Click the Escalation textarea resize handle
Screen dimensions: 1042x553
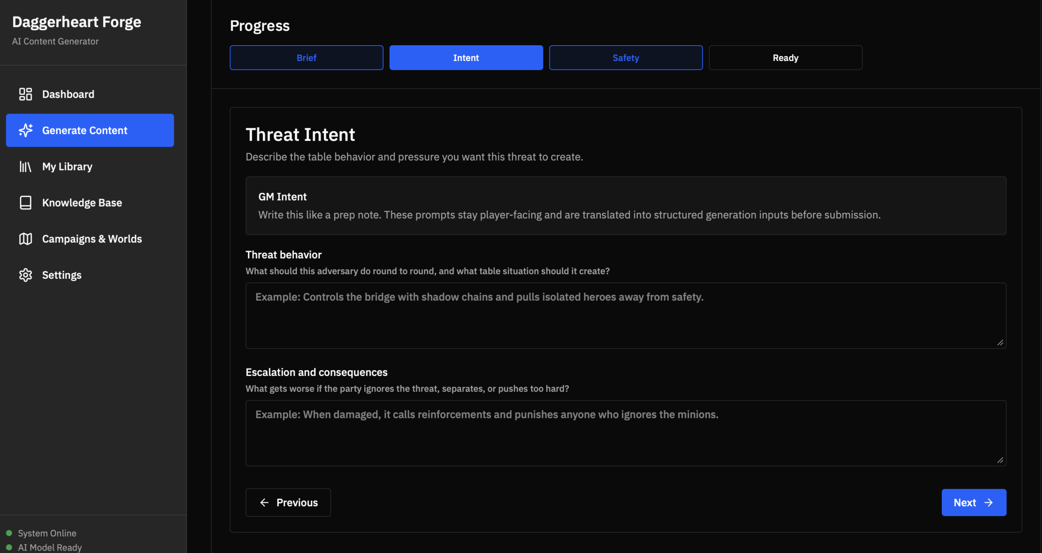1000,460
